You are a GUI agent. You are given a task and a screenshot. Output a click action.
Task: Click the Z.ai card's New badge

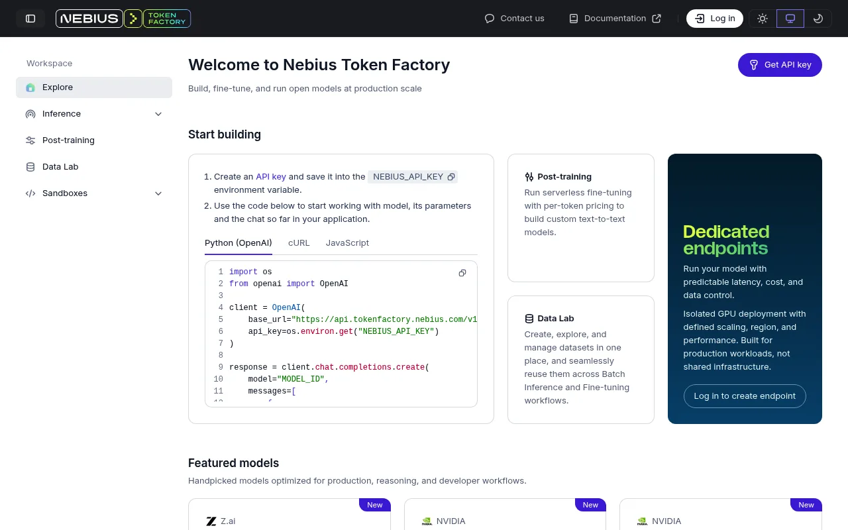(x=375, y=505)
